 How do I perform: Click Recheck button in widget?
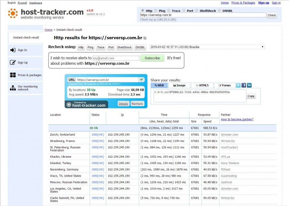[x=137, y=104]
